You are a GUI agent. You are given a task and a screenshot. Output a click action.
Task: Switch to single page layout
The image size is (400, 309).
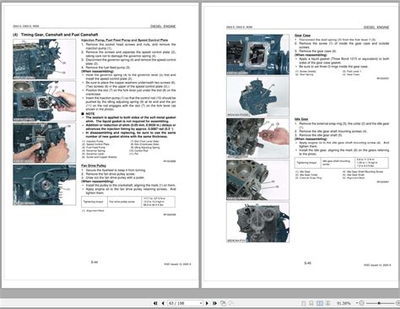pyautogui.click(x=304, y=303)
